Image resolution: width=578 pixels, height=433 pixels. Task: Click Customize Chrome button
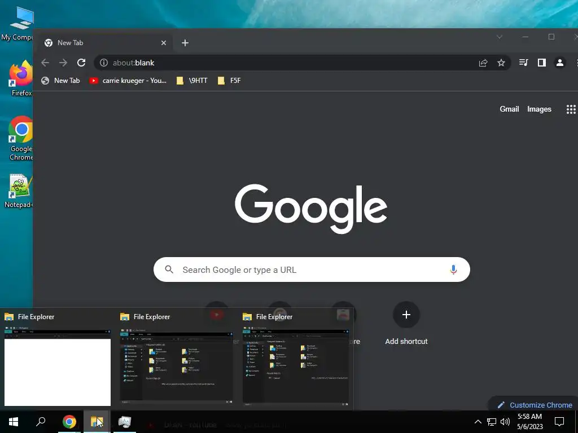[x=535, y=405]
